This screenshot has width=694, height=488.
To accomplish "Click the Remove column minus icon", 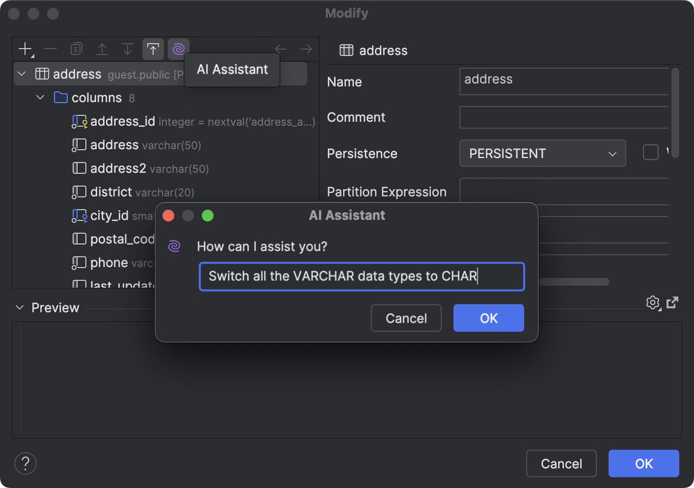I will click(51, 49).
